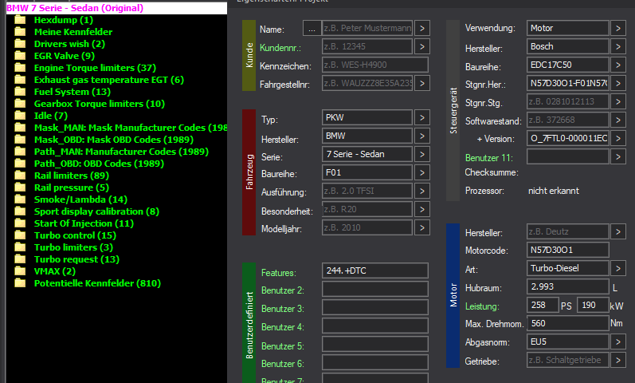The image size is (635, 383).
Task: Open the arrow next to Abgasnorm EU5
Action: [x=618, y=342]
